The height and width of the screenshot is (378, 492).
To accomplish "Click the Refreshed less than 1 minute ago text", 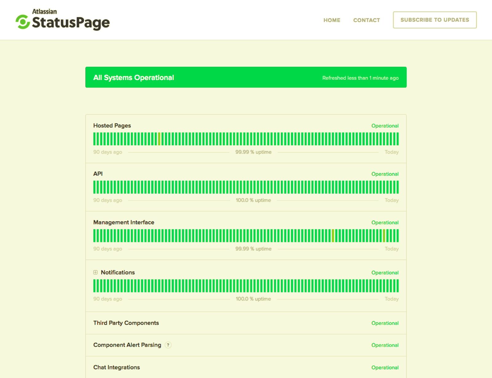I will (360, 78).
